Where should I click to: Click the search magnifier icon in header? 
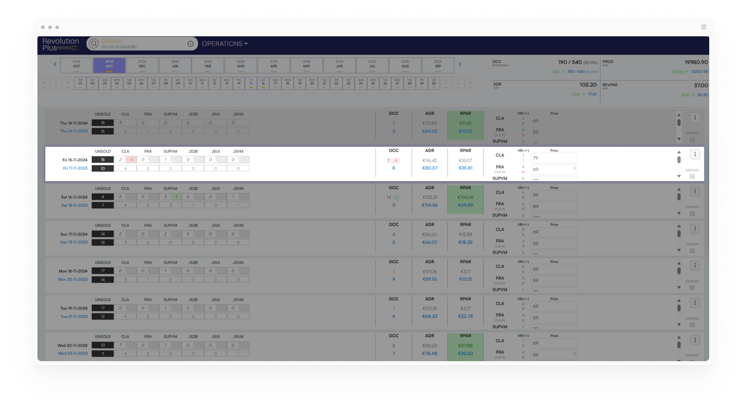[94, 44]
